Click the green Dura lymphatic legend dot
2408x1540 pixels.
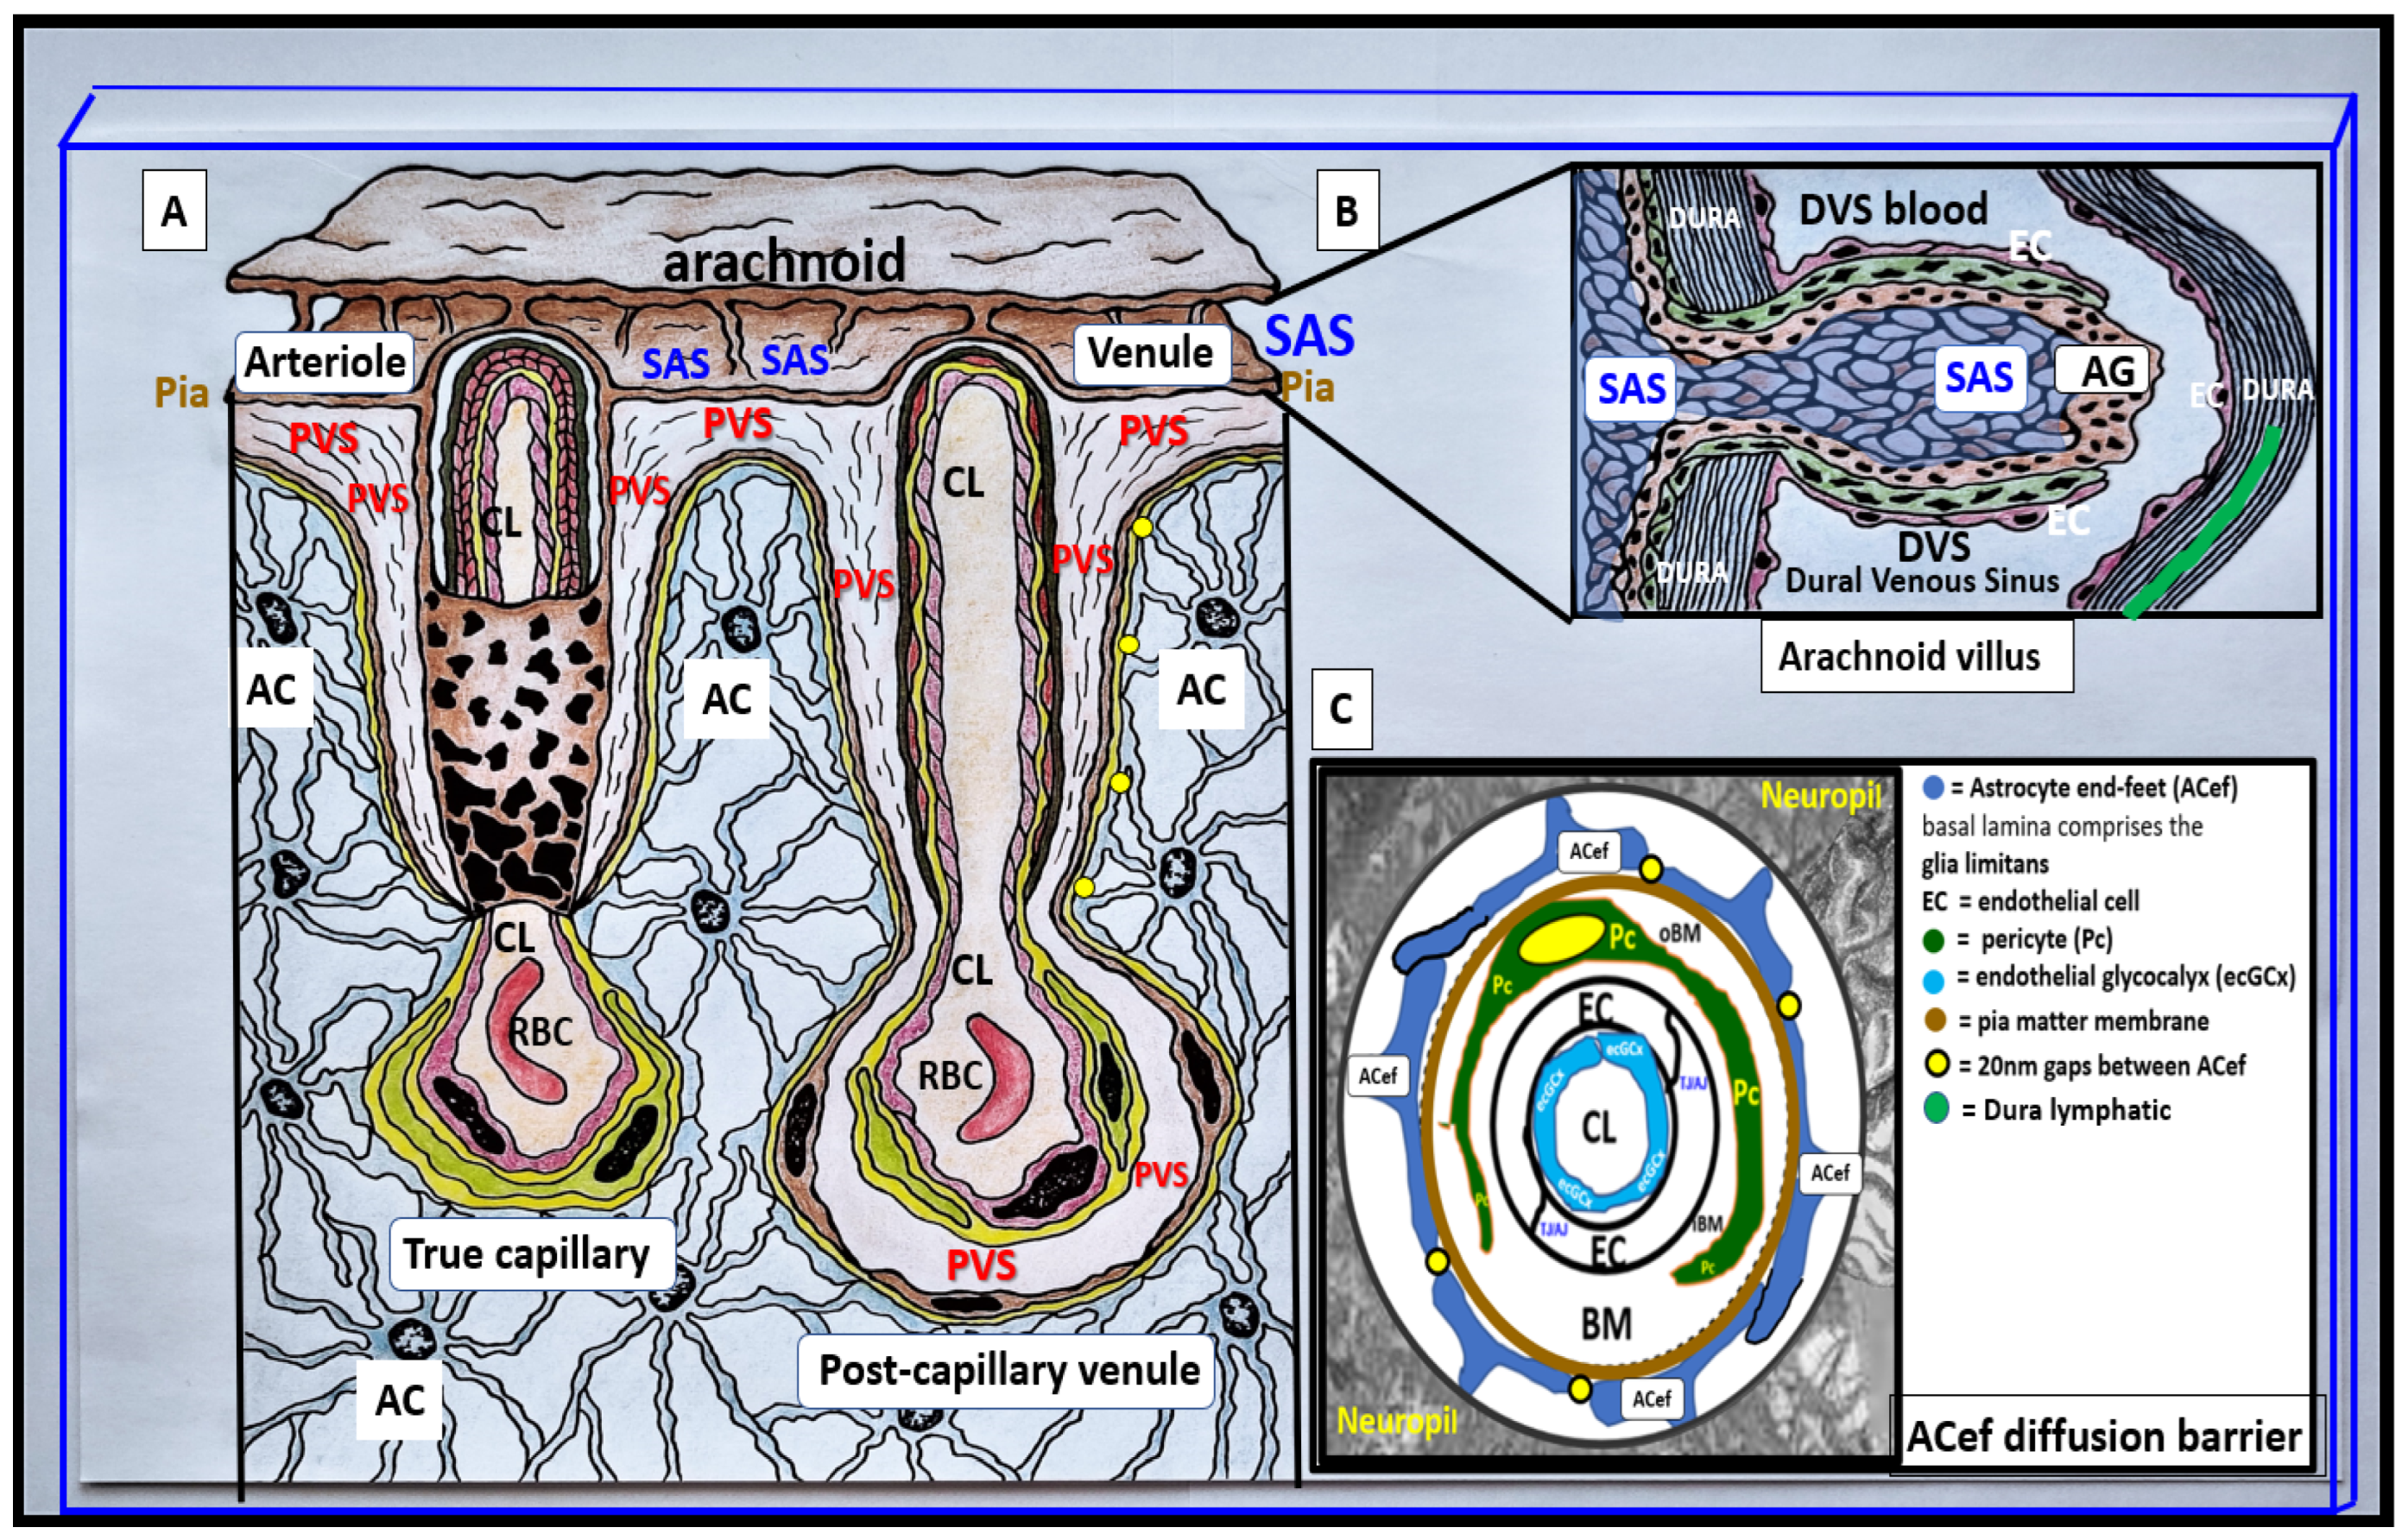(1936, 1109)
